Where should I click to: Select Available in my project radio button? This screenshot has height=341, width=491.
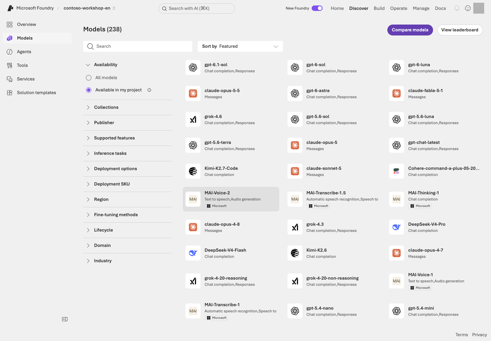[x=89, y=90]
